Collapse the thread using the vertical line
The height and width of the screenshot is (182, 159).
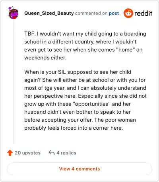coord(13,81)
